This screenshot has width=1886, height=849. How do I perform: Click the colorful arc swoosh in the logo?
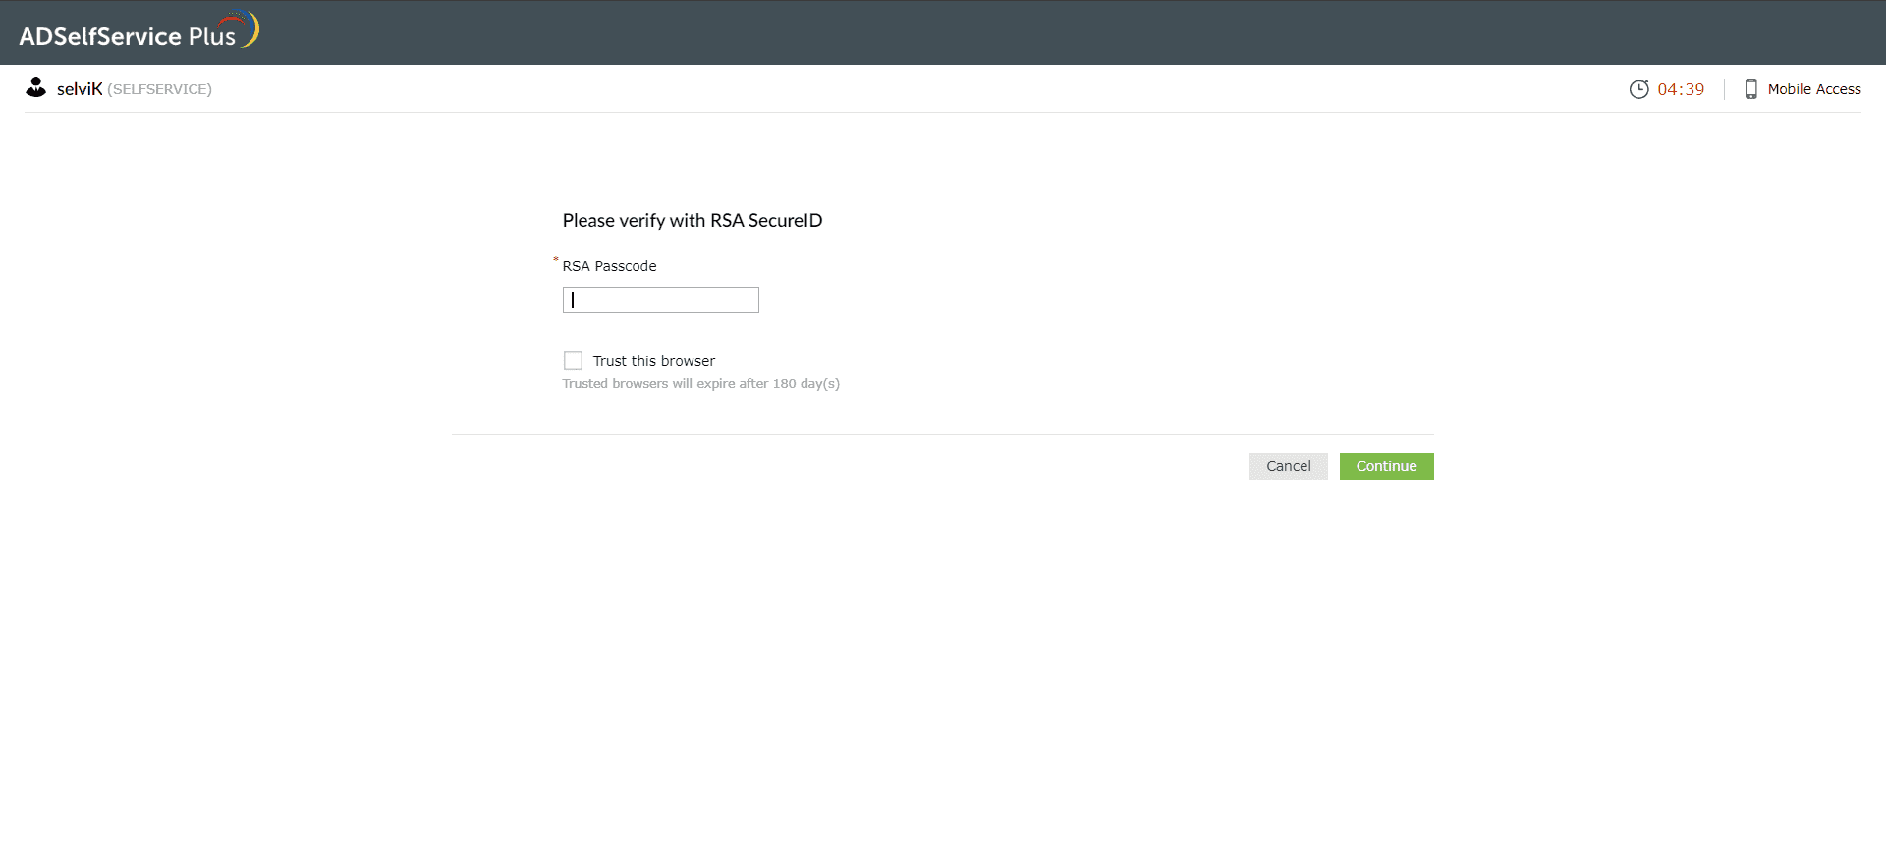(242, 27)
